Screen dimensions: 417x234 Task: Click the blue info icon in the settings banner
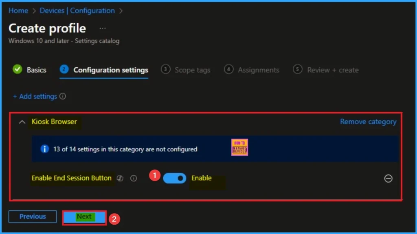tap(44, 149)
